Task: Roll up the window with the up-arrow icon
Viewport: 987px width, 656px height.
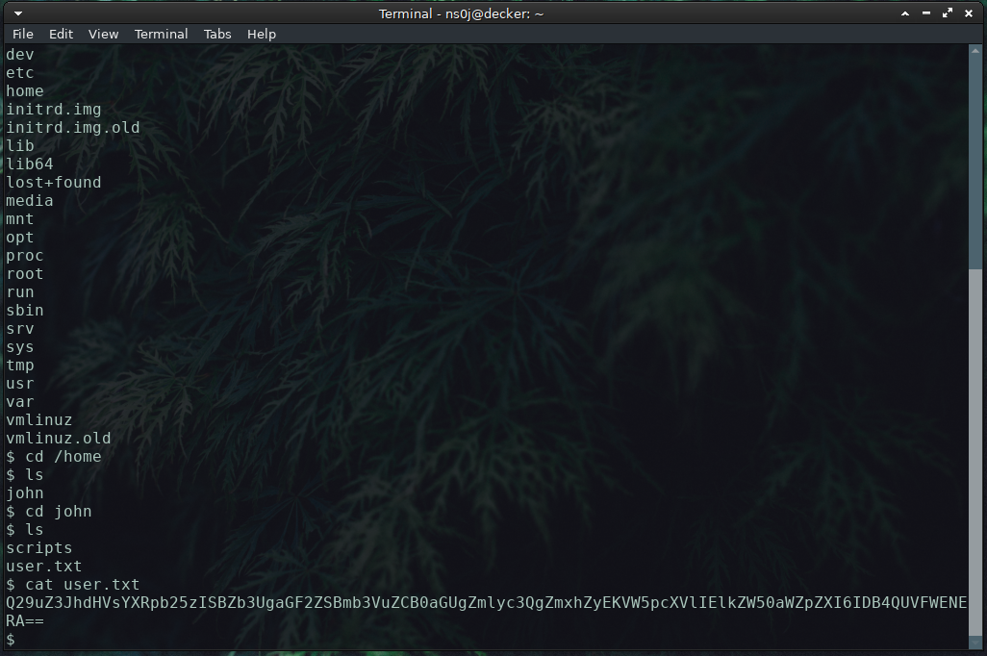Action: [905, 13]
